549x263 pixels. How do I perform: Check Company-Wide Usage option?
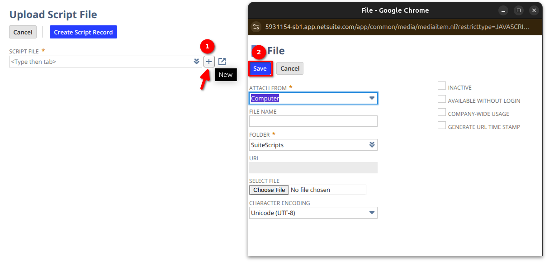(442, 112)
